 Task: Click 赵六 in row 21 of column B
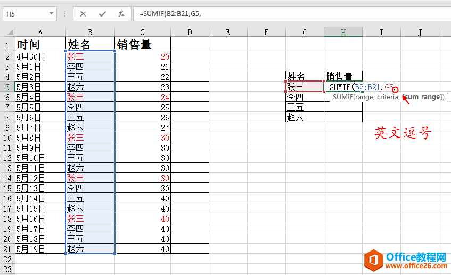(90, 249)
